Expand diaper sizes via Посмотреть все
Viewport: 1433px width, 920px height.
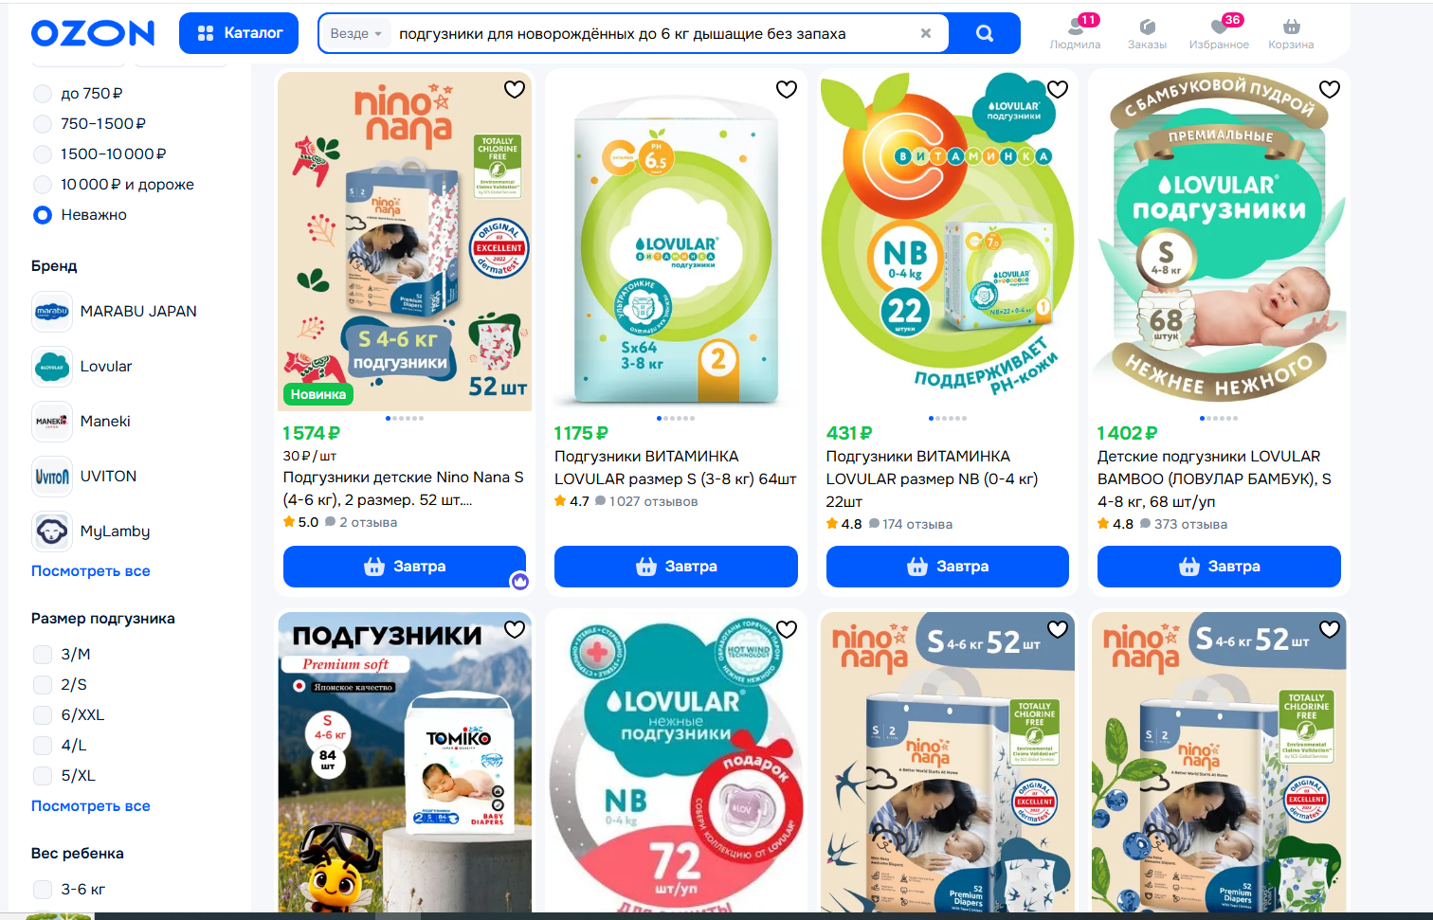click(x=91, y=806)
